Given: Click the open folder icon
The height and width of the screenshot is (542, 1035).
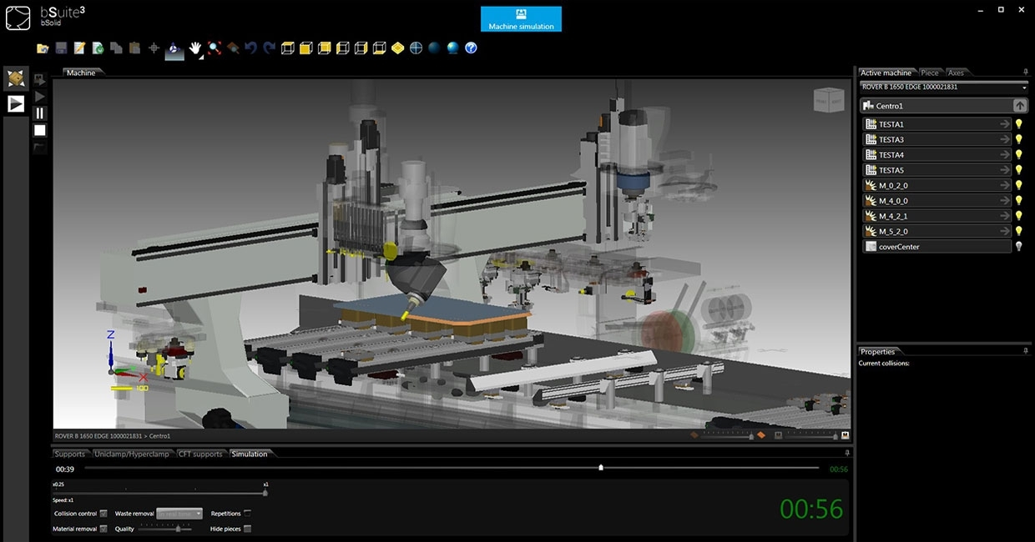Looking at the screenshot, I should pos(43,48).
